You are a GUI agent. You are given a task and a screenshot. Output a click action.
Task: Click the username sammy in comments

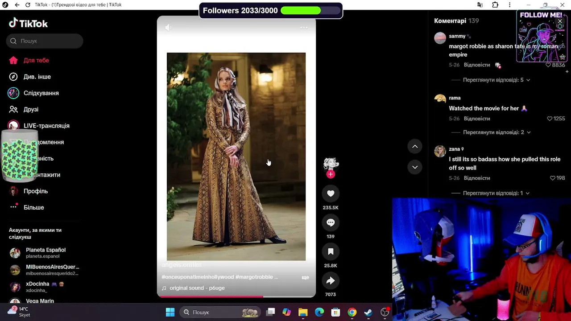(x=457, y=36)
